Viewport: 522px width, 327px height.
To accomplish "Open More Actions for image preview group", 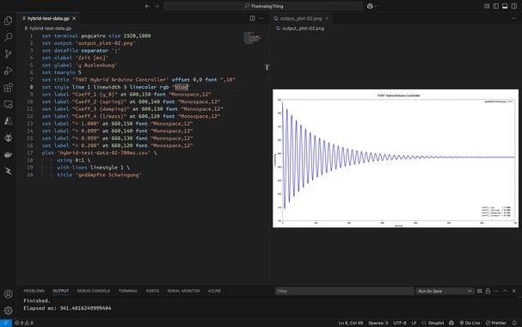I will tap(513, 18).
